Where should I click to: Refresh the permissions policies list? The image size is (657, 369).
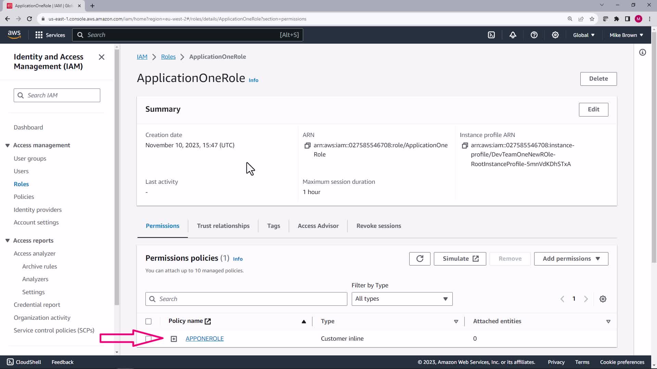420,259
